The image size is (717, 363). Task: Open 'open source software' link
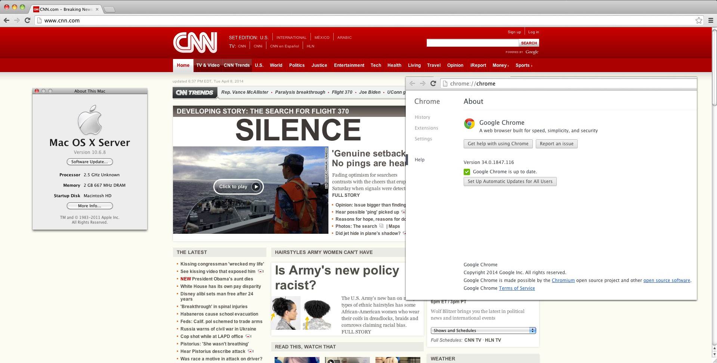[667, 280]
